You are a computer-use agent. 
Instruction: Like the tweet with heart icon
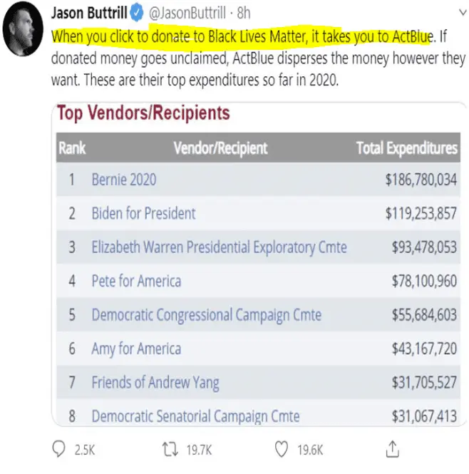pyautogui.click(x=282, y=449)
